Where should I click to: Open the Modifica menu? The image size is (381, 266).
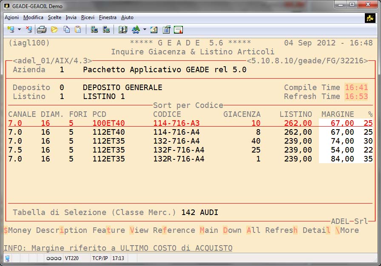(33, 17)
